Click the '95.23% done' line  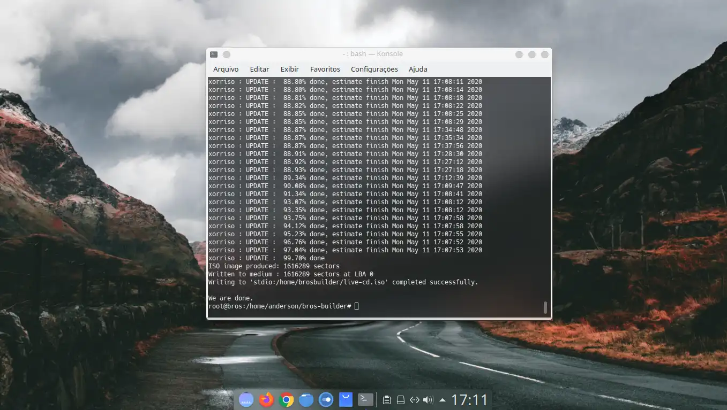tap(345, 234)
